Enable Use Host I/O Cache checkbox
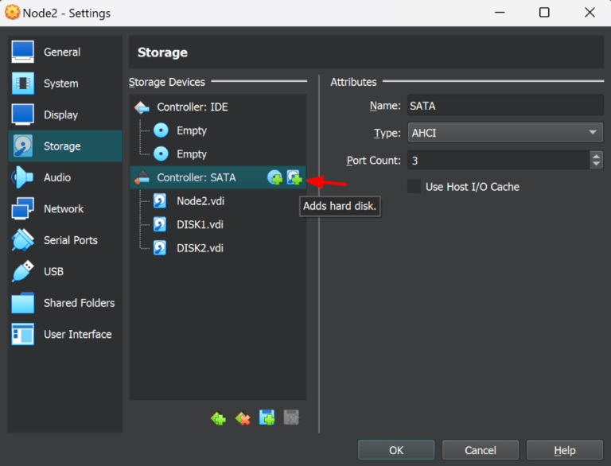The height and width of the screenshot is (466, 611). pyautogui.click(x=414, y=187)
